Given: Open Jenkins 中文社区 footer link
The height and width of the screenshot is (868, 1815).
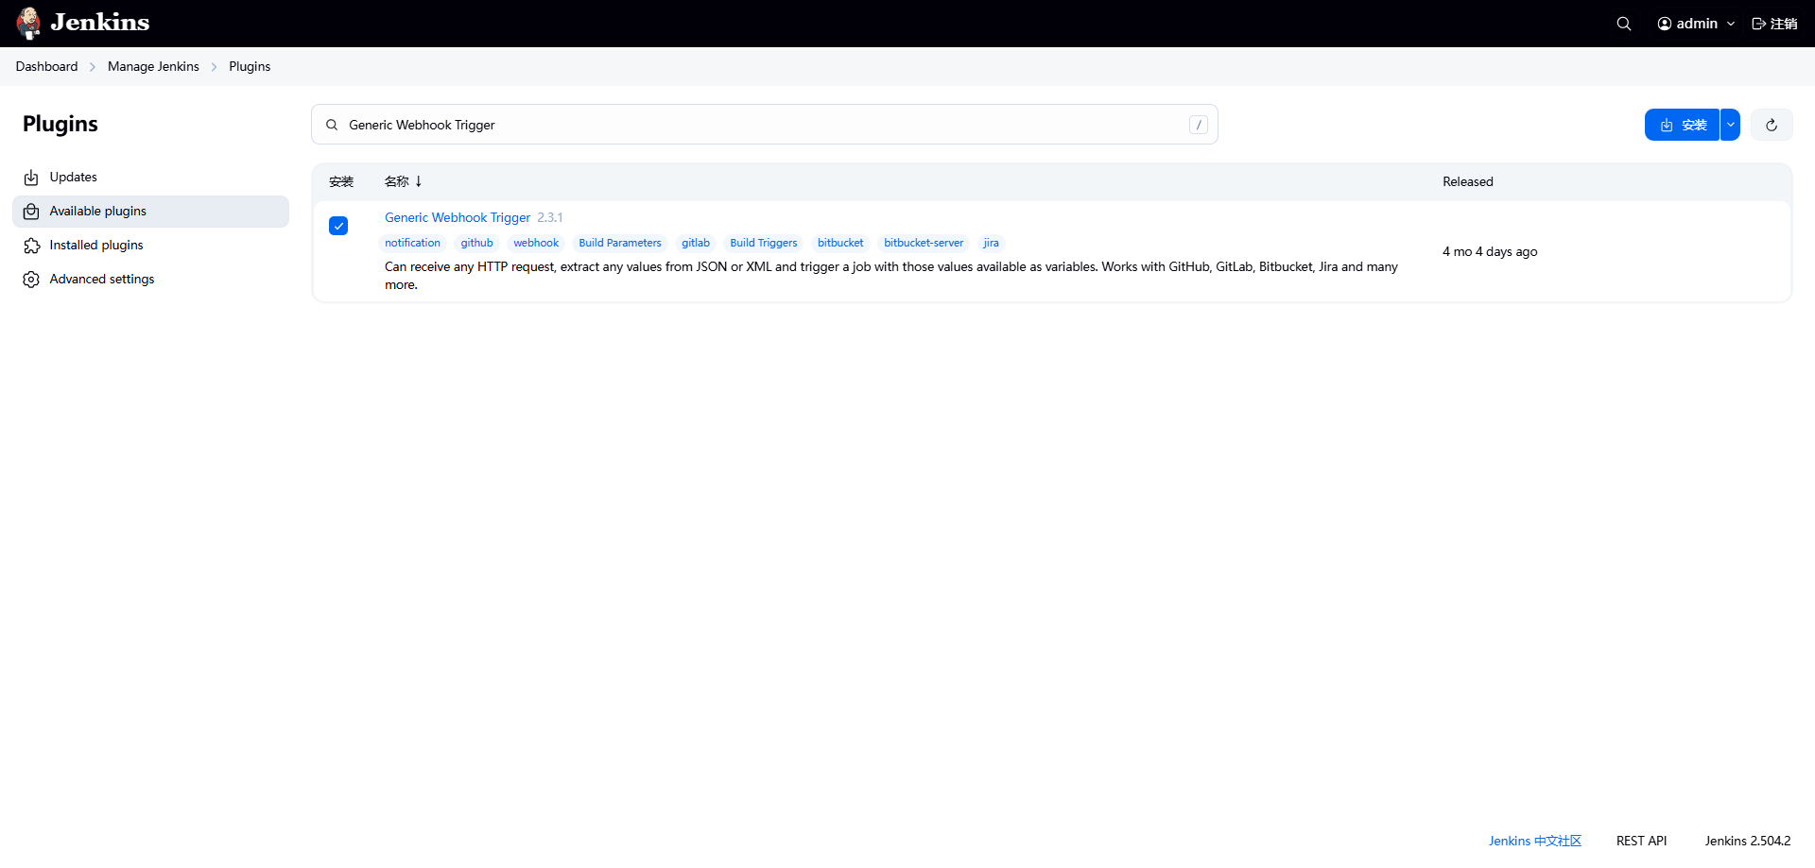Looking at the screenshot, I should [1535, 841].
